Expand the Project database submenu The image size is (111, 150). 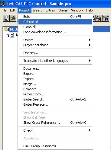point(55,45)
